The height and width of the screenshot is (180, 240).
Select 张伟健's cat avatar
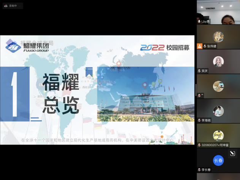click(218, 37)
